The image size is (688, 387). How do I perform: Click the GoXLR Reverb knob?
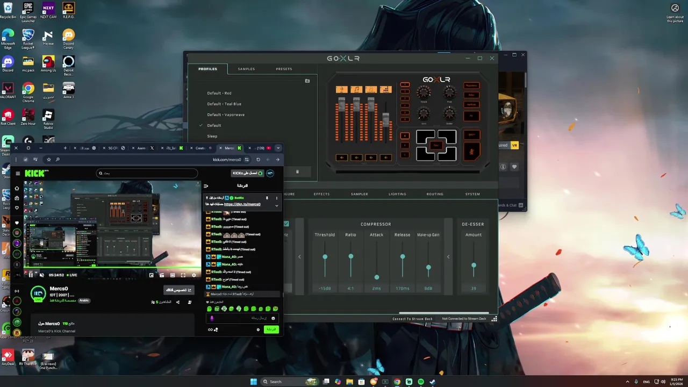(424, 92)
